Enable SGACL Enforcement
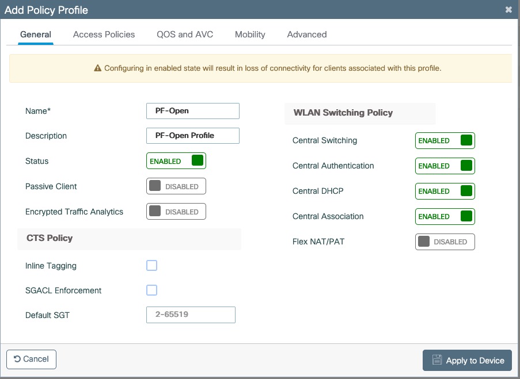 pos(151,290)
